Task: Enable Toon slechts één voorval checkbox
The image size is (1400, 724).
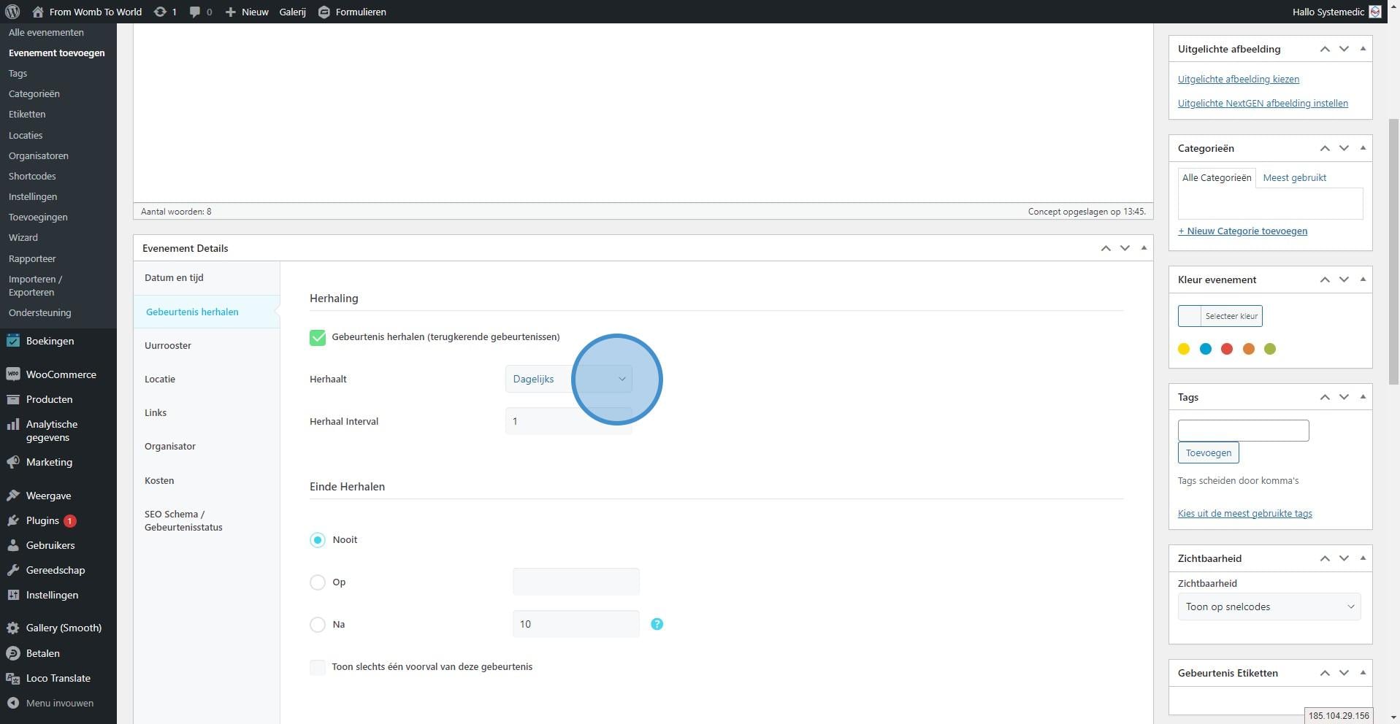Action: click(318, 667)
